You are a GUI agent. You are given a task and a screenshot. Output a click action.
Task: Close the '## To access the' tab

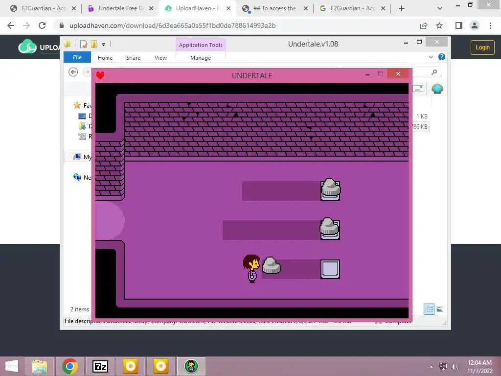click(x=306, y=9)
